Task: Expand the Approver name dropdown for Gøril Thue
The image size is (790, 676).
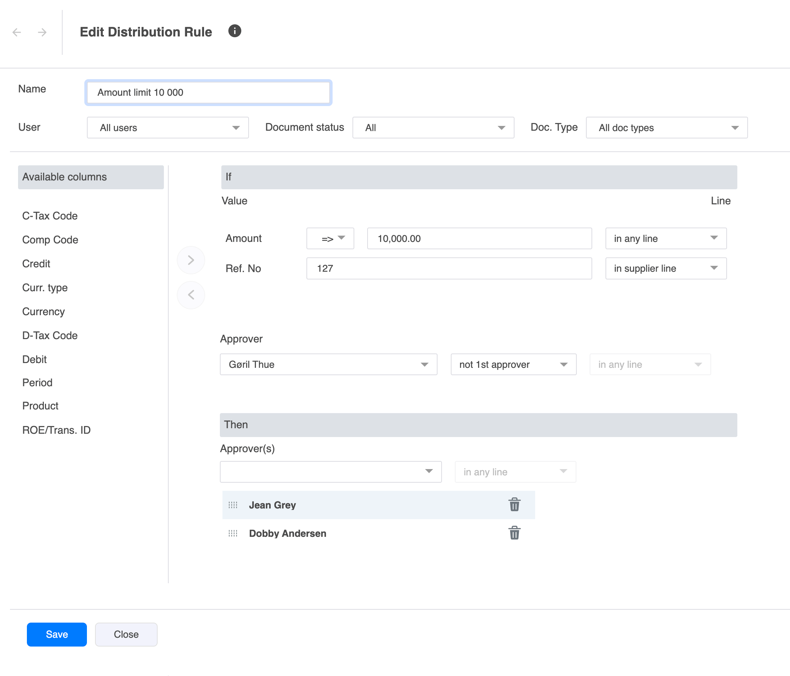Action: 426,365
